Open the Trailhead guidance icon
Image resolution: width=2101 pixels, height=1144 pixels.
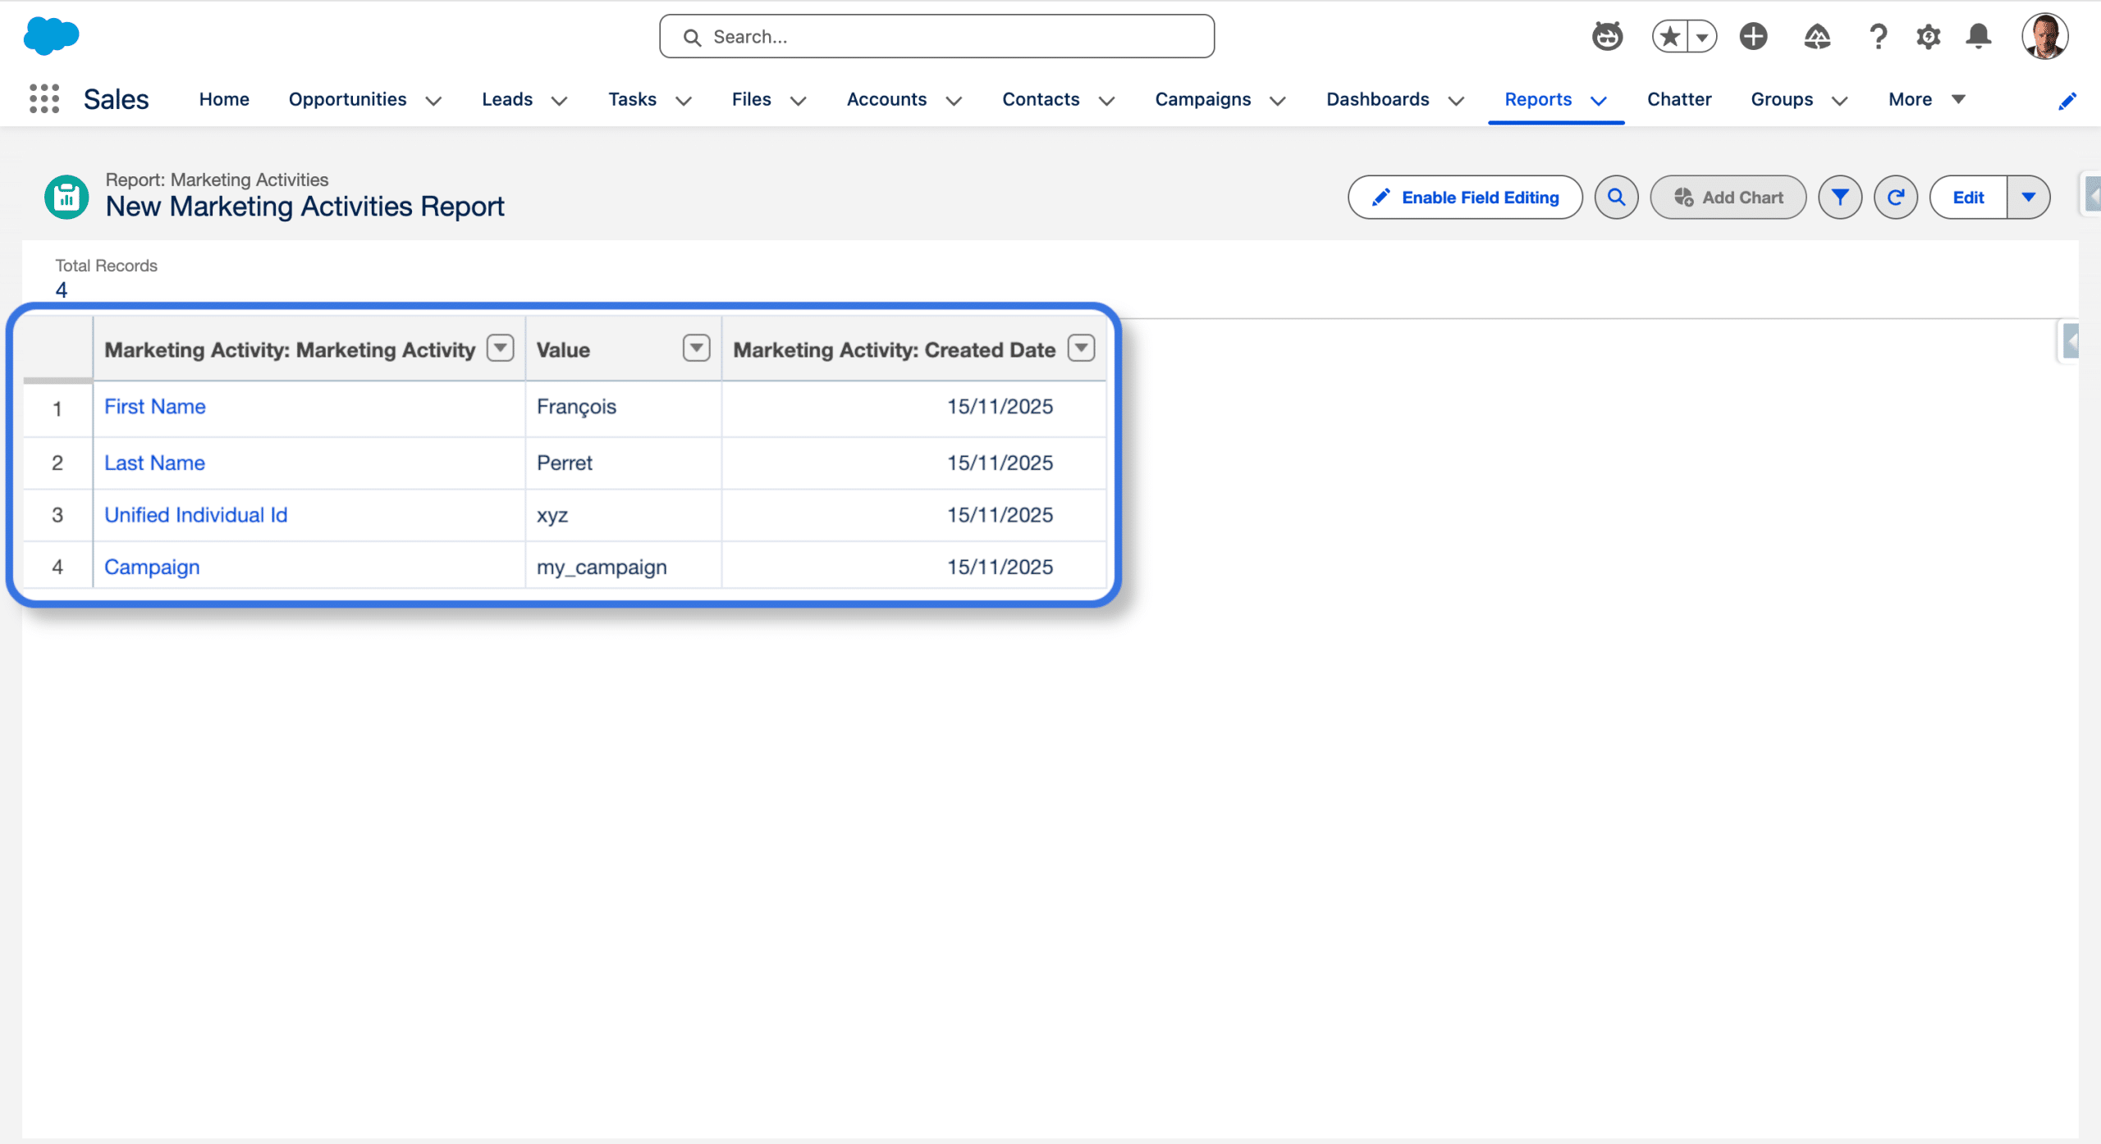point(1816,37)
